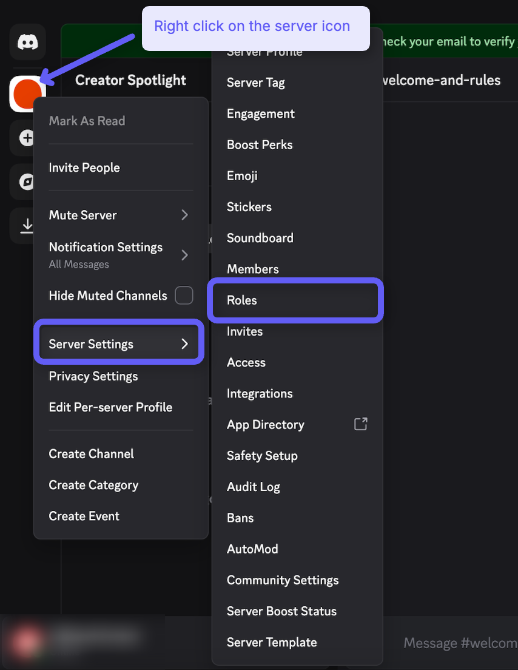Click the Add a Server plus icon
518x670 pixels.
coord(25,138)
